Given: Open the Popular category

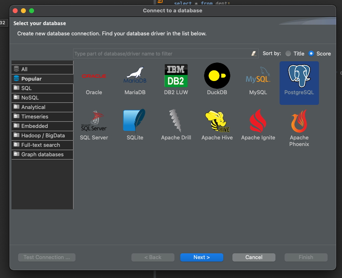Looking at the screenshot, I should (x=43, y=79).
